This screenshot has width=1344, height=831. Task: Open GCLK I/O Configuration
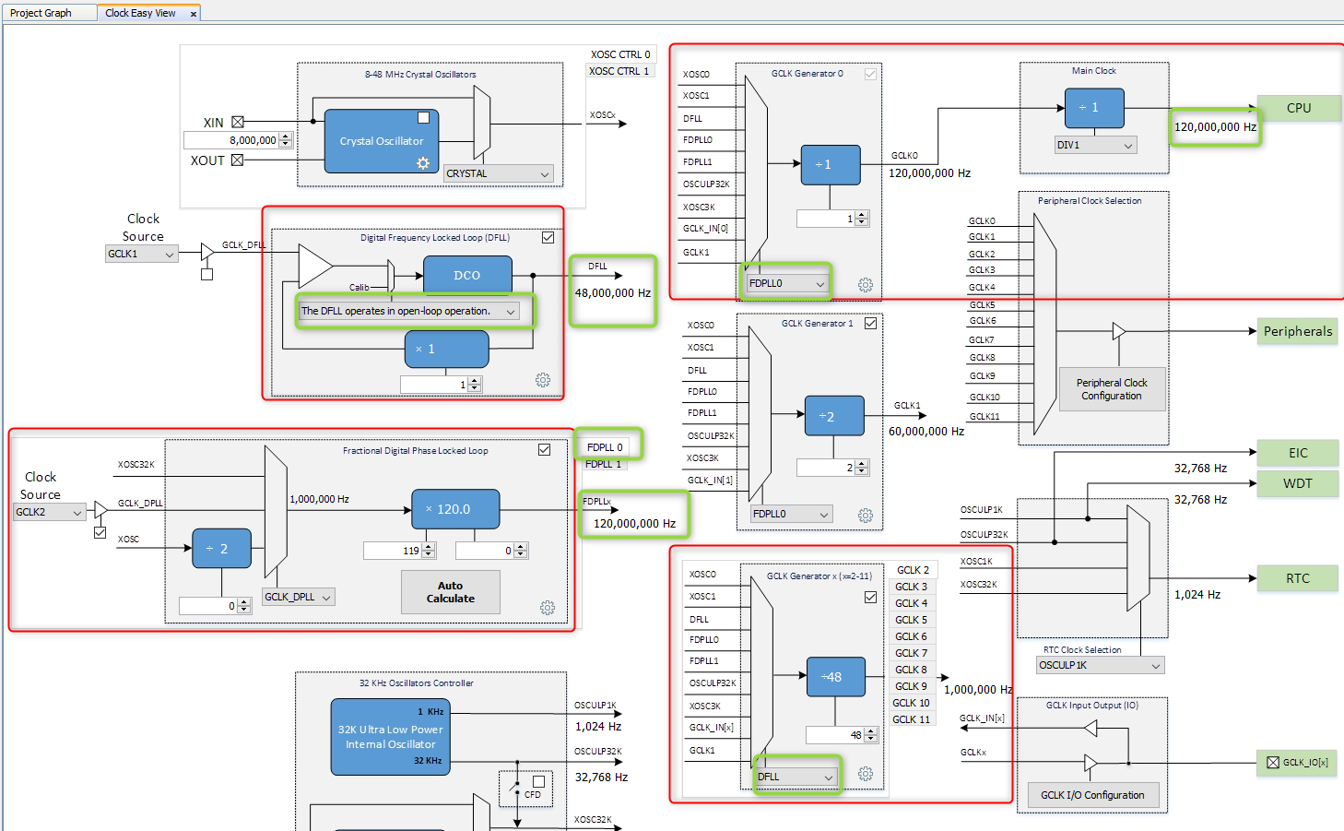point(1092,794)
